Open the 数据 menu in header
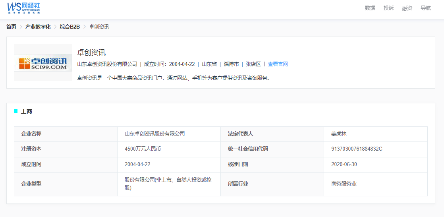The height and width of the screenshot is (217, 444). [370, 8]
